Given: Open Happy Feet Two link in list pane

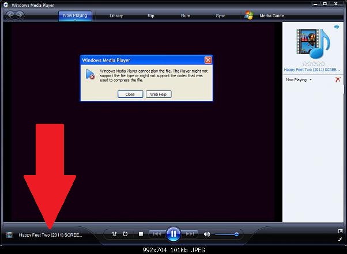Looking at the screenshot, I should tap(312, 70).
